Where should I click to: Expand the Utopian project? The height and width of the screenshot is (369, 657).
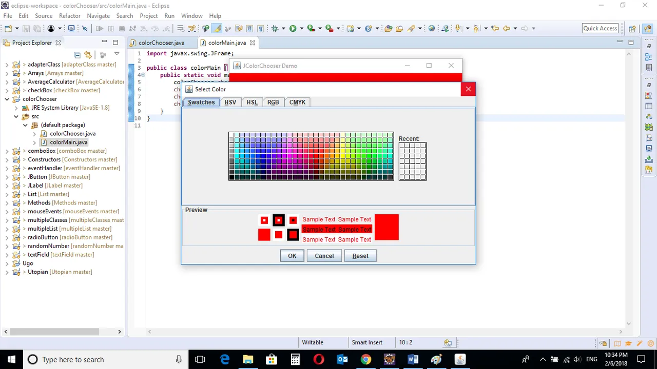pos(7,272)
